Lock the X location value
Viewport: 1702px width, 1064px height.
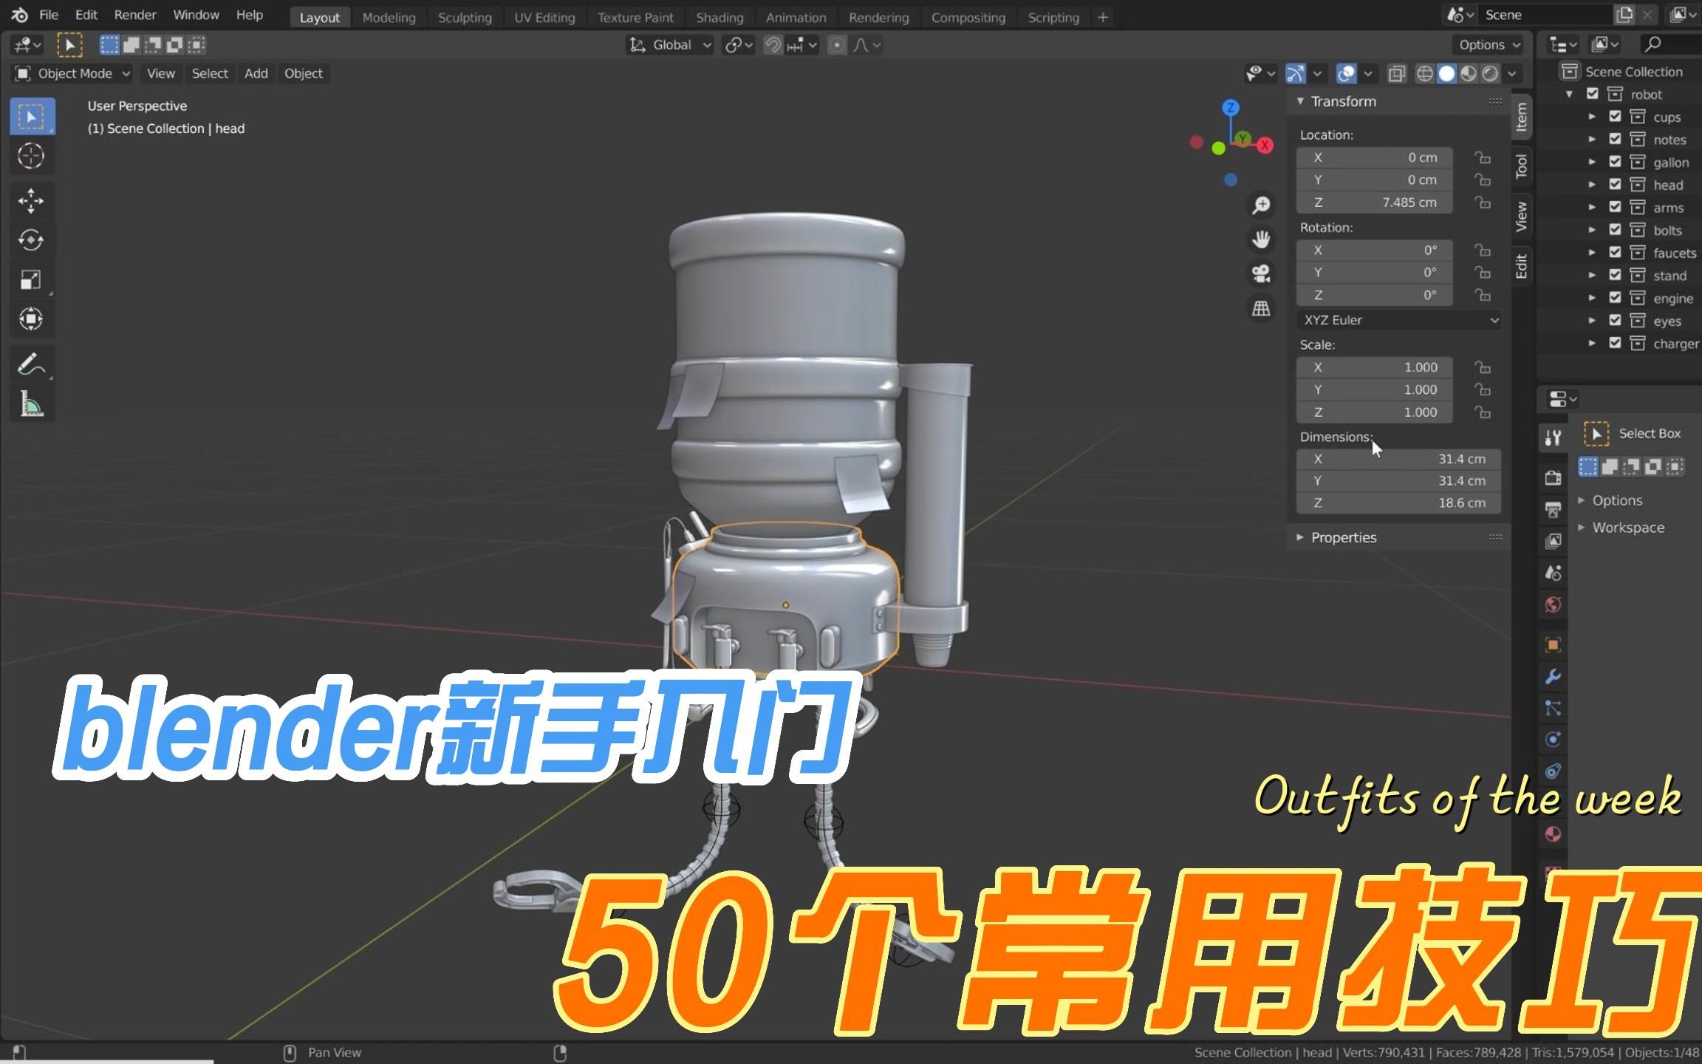coord(1483,157)
